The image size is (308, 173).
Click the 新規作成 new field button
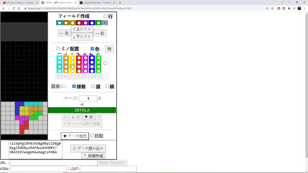(93, 156)
